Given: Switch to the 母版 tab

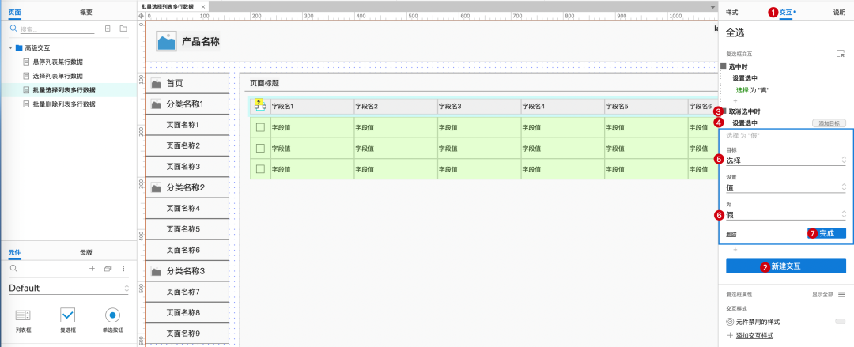Looking at the screenshot, I should point(85,252).
